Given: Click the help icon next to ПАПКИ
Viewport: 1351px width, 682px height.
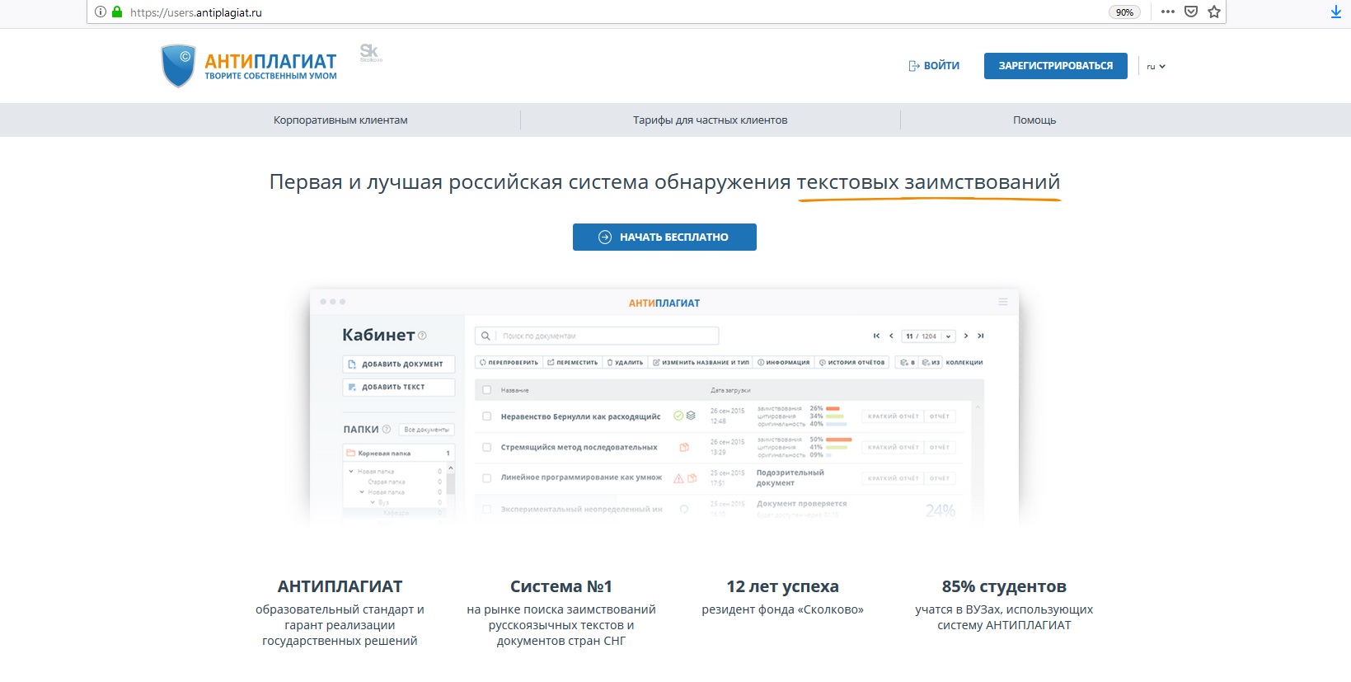Looking at the screenshot, I should 387,429.
